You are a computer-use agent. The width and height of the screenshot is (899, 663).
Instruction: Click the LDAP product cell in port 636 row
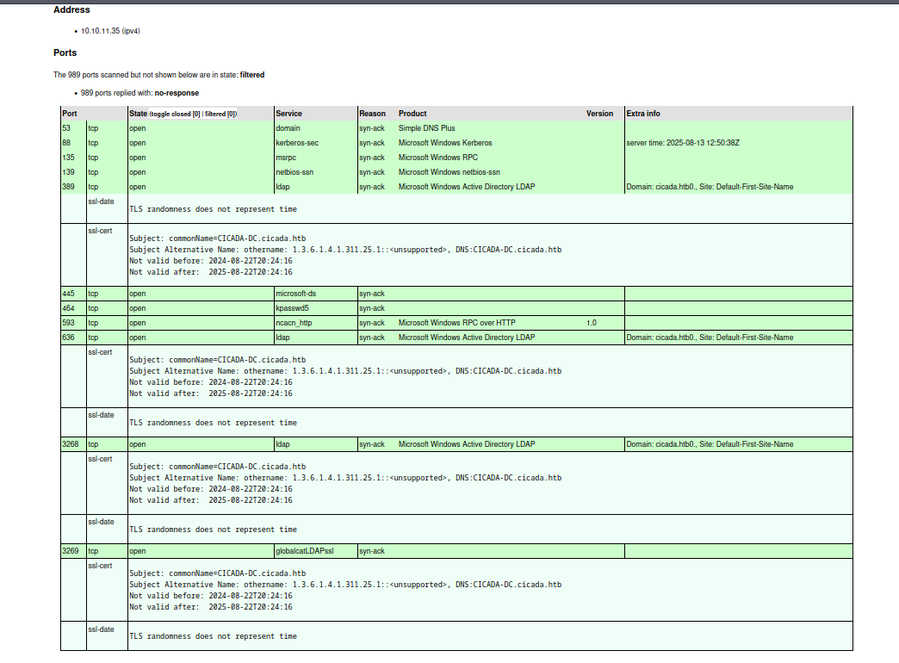click(x=467, y=338)
